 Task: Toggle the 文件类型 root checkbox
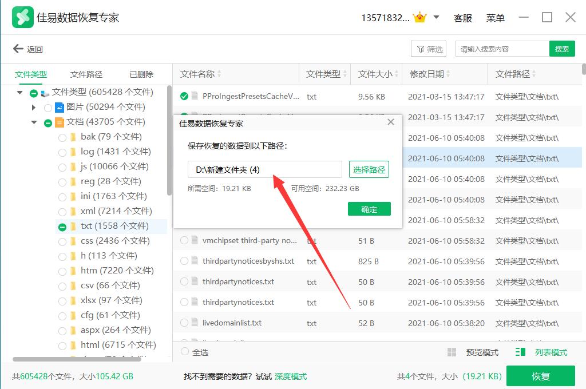coord(34,93)
